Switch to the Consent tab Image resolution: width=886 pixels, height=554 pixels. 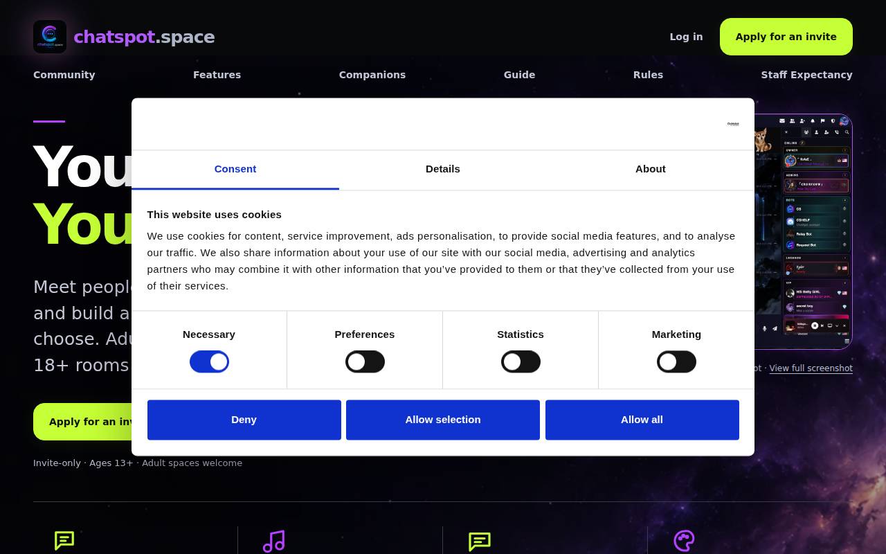pos(235,169)
